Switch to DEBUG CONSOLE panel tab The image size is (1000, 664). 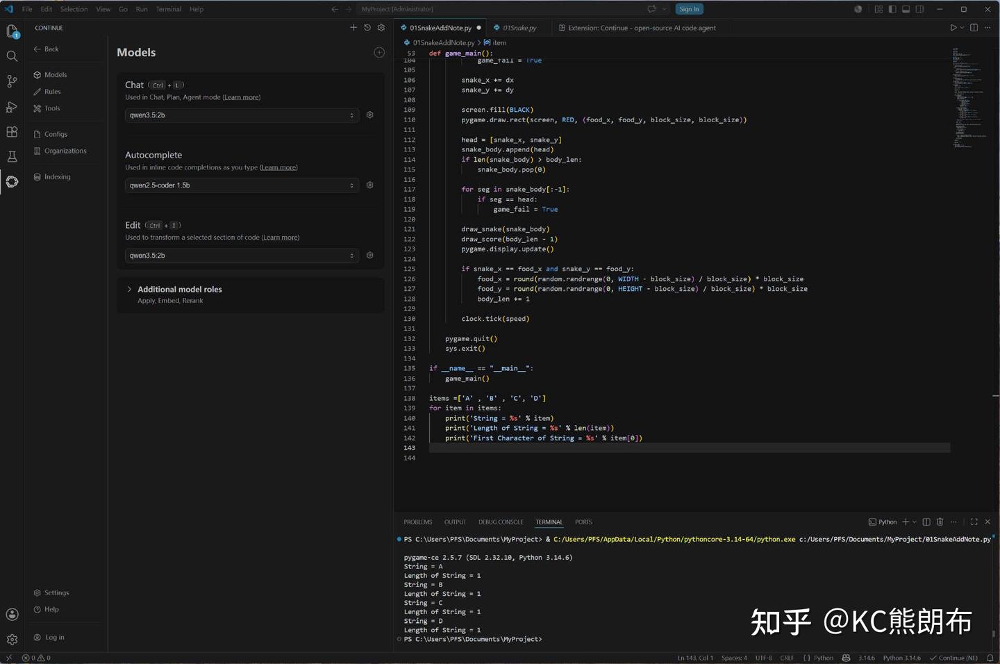(501, 522)
